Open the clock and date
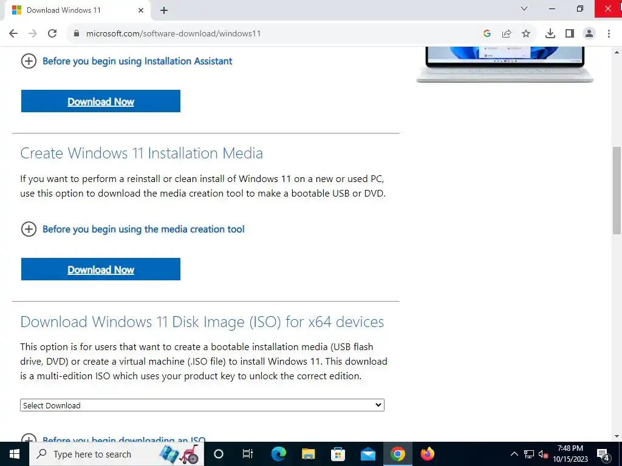Screen dimensions: 622x466 click(x=570, y=454)
